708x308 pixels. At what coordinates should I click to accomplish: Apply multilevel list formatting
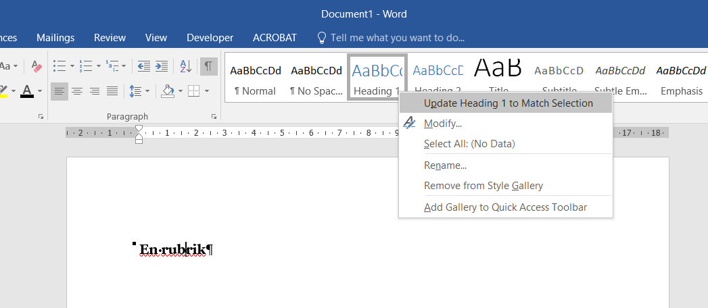pyautogui.click(x=112, y=66)
